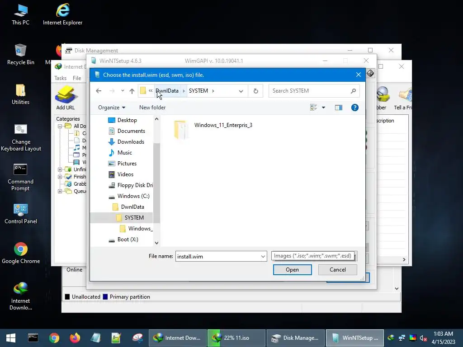Click DwnlData in the address breadcrumb

click(x=167, y=91)
